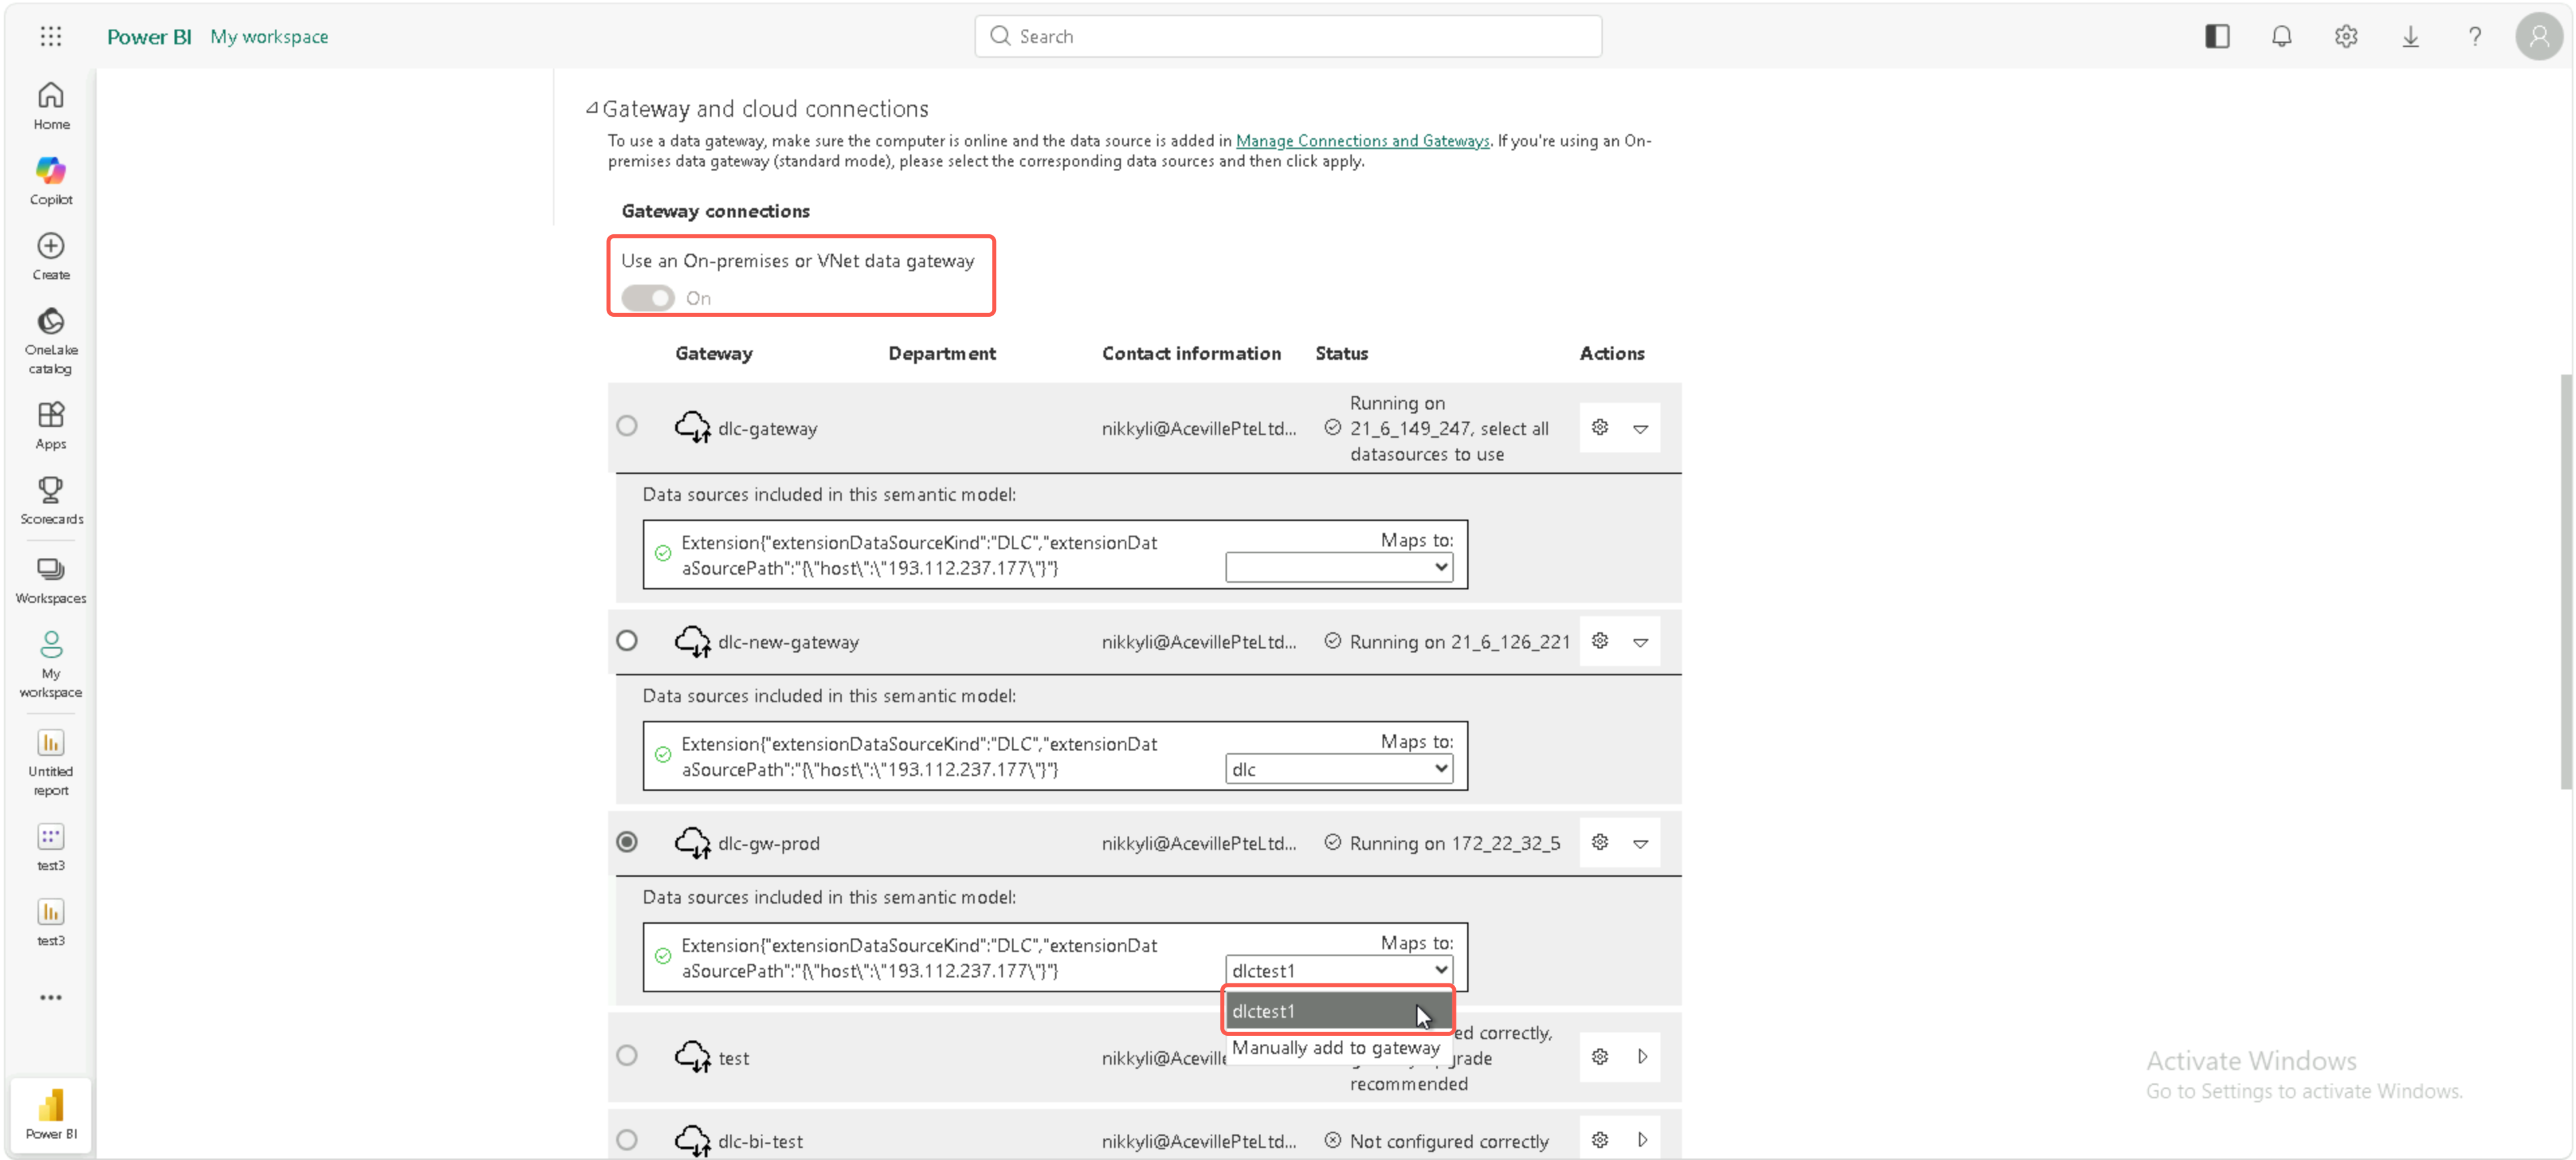Click the page vertical scrollbar
The width and height of the screenshot is (2576, 1160).
[x=2566, y=580]
